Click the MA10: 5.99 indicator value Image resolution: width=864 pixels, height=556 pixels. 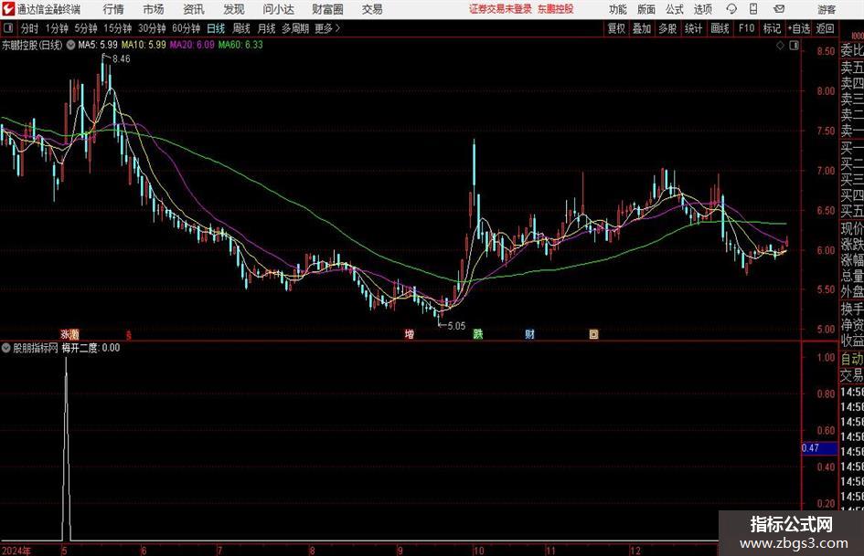(x=144, y=45)
